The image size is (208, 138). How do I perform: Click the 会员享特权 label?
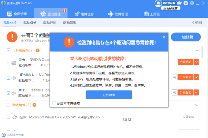pos(169,3)
